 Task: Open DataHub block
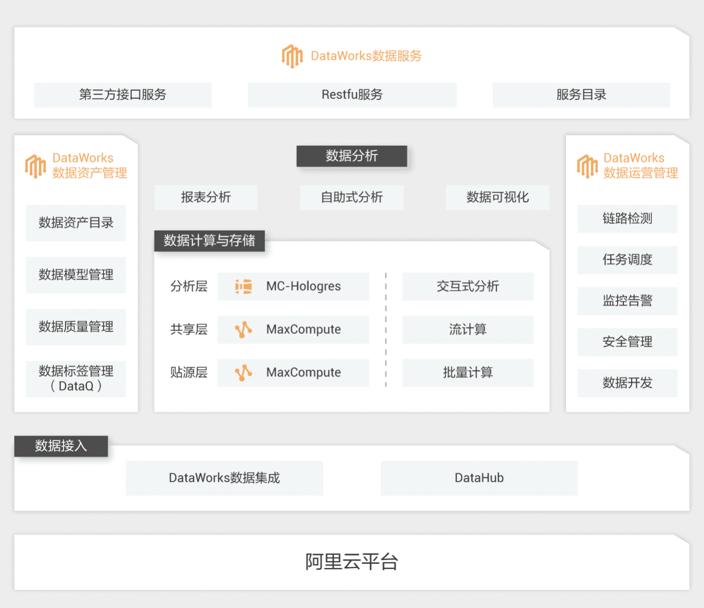[479, 478]
